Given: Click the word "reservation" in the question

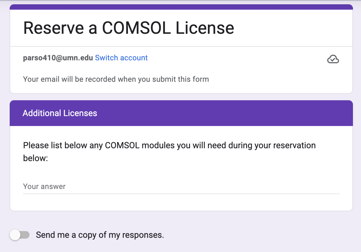Looking at the screenshot, I should [x=294, y=145].
